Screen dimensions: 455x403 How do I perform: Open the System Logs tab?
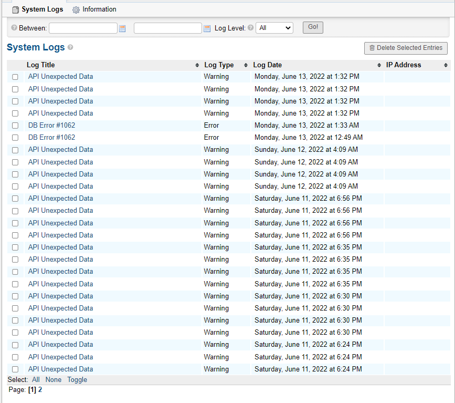[37, 9]
